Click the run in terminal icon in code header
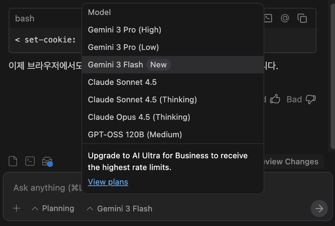 (x=268, y=19)
